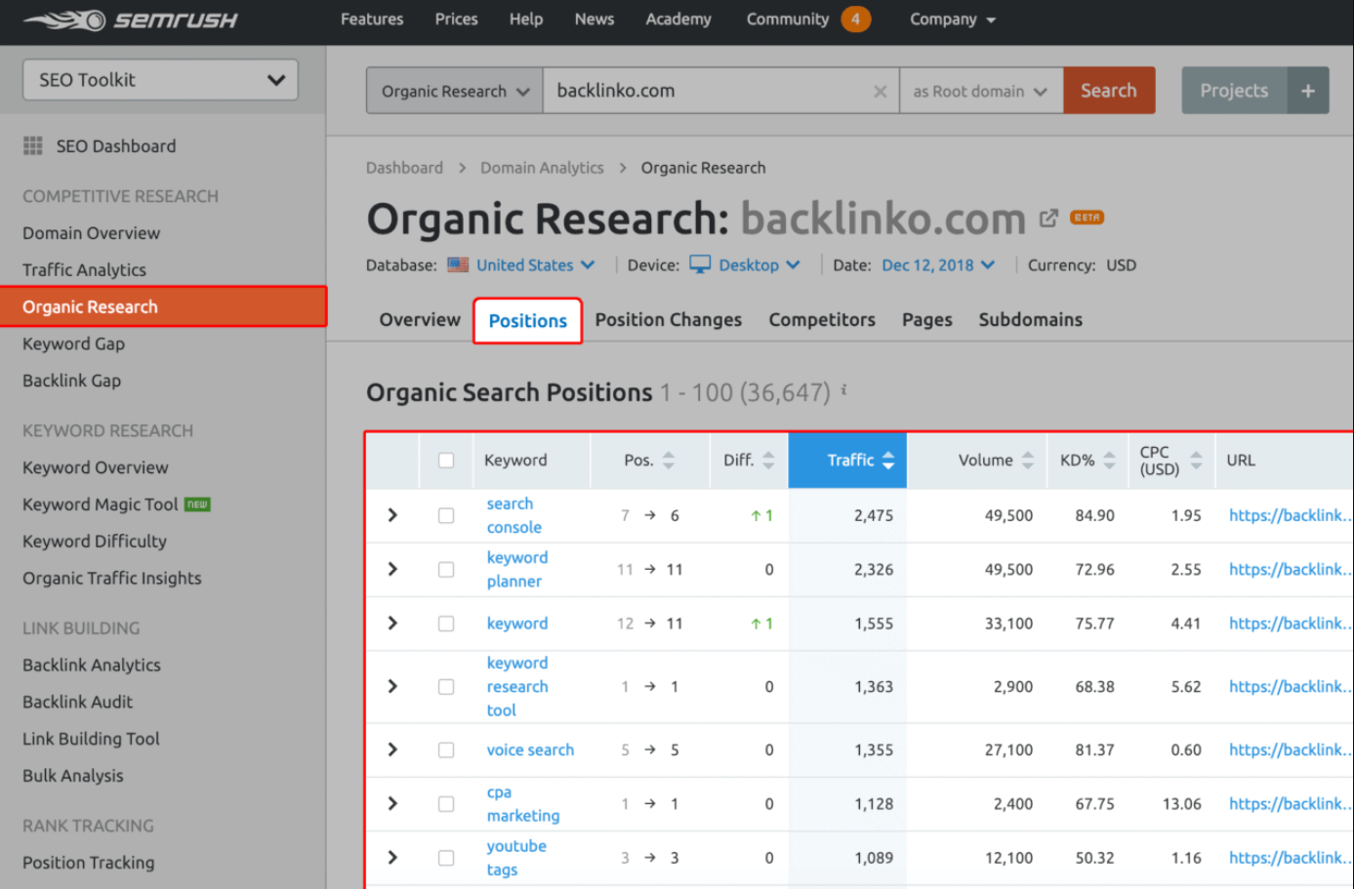Screen dimensions: 1354x889
Task: Click the info icon beside Organic Search Positions
Action: (843, 390)
